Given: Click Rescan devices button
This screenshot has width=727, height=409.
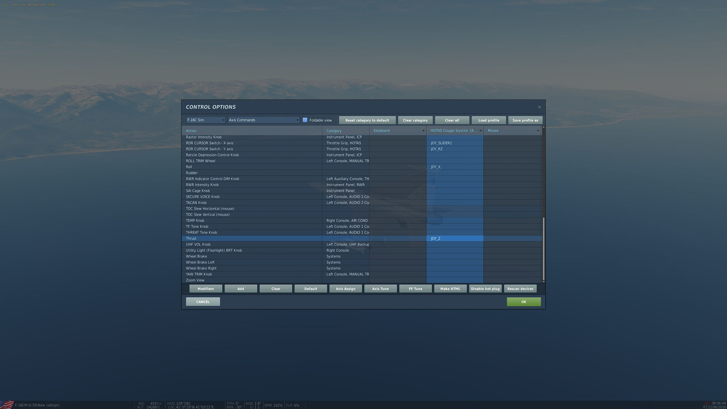Looking at the screenshot, I should [x=520, y=289].
